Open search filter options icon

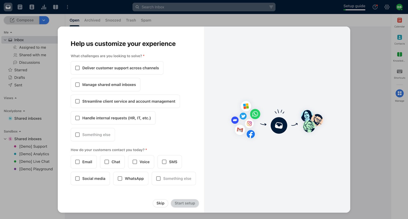tap(271, 7)
